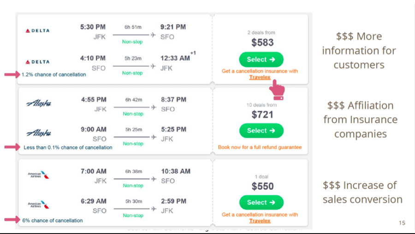Click the Delta logo on the 5:30 PM flight
The image size is (415, 234).
[x=37, y=31]
